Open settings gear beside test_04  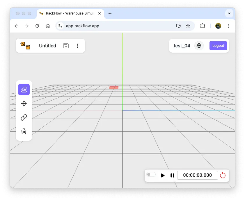[199, 46]
